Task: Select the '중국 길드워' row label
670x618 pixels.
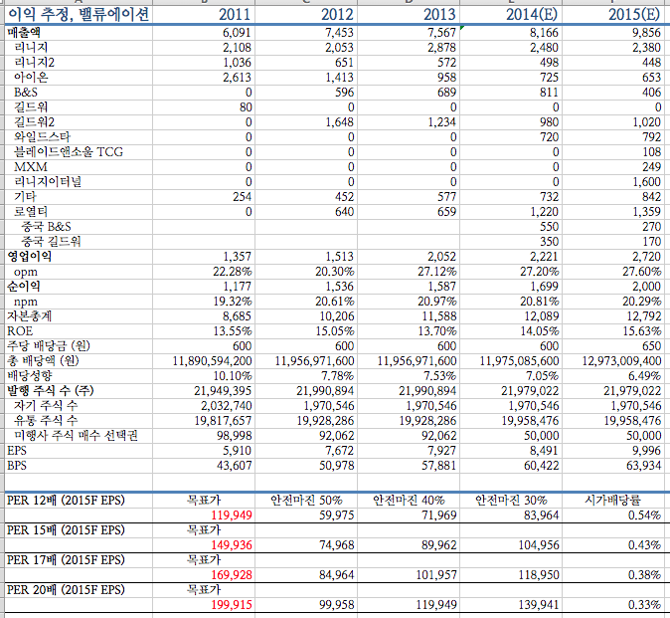Action: (x=51, y=242)
